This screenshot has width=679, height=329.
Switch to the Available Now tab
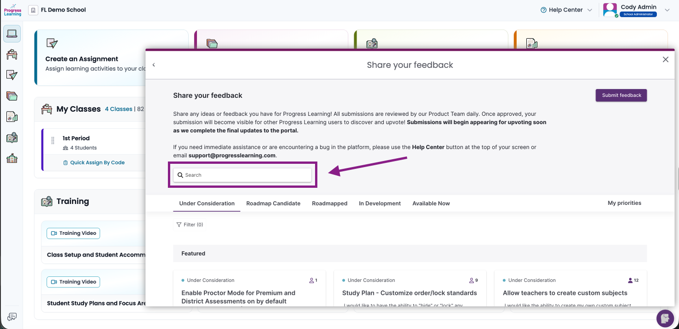431,203
